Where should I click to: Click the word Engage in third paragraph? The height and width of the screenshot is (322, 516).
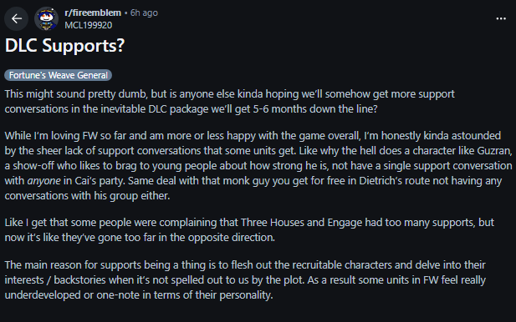(x=345, y=223)
